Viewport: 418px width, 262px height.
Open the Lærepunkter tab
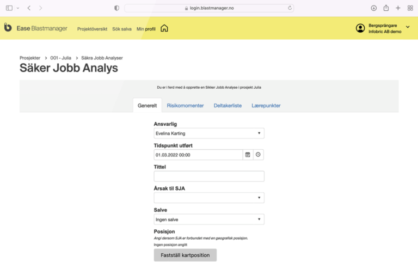[x=266, y=106]
